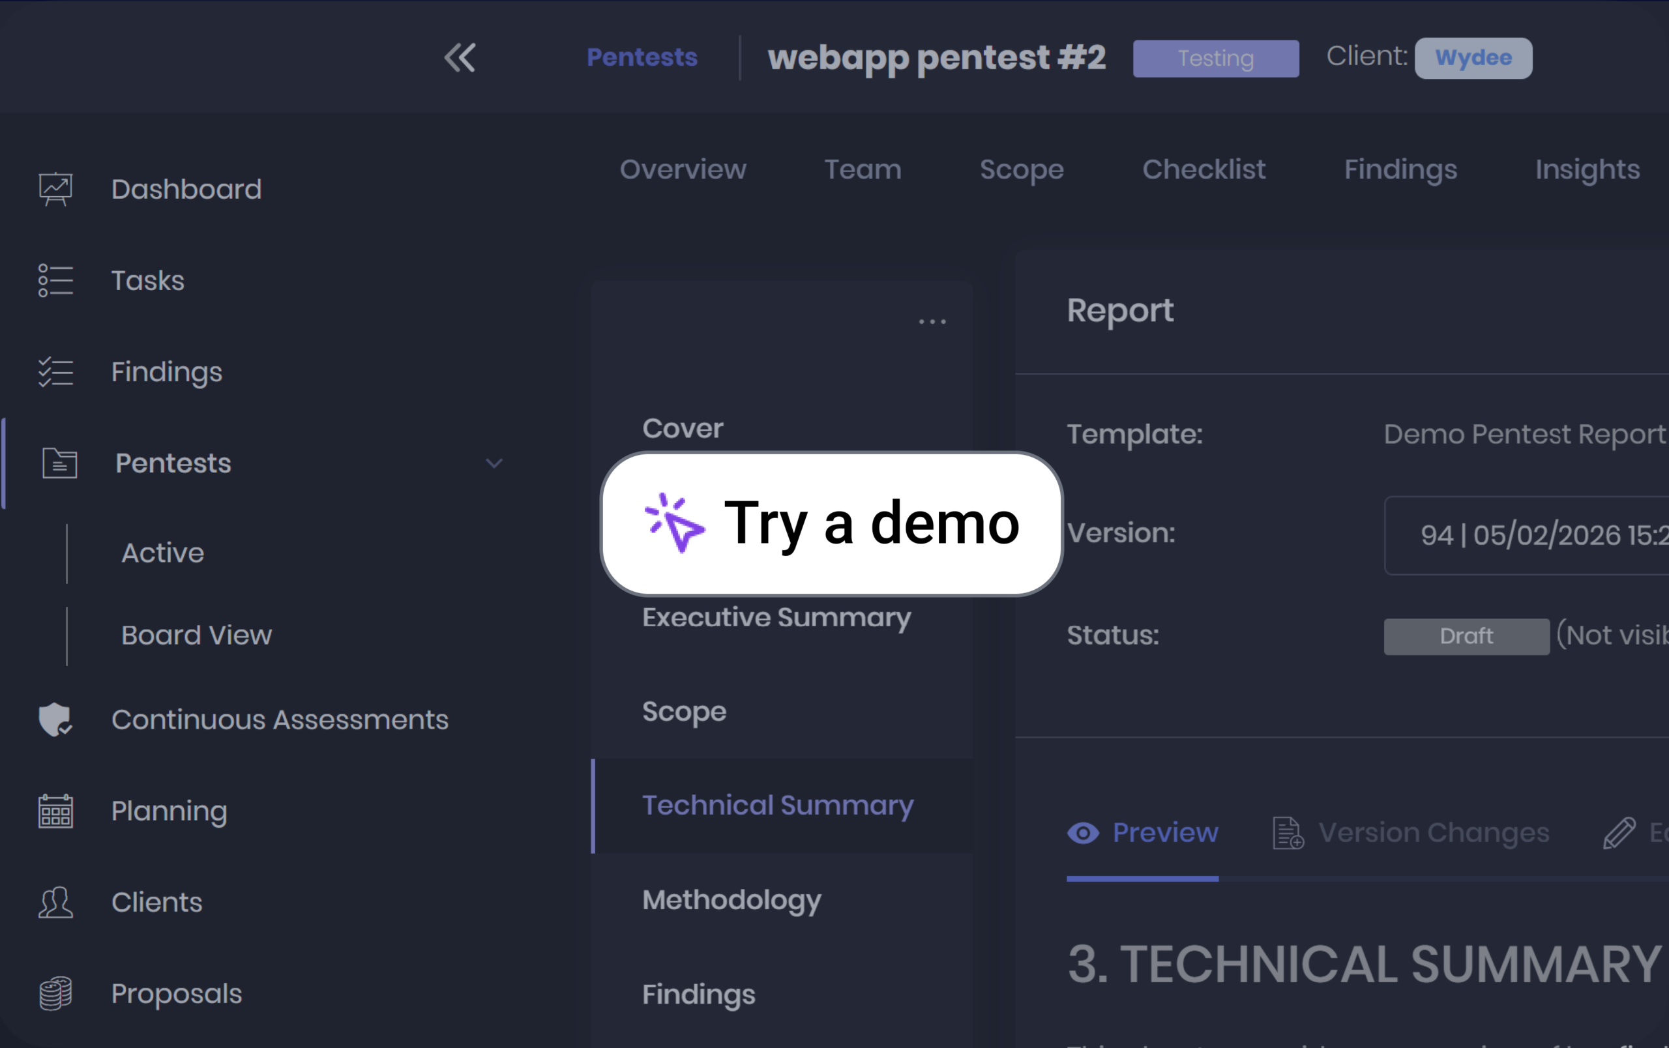1669x1048 pixels.
Task: Open Continuous Assessments in sidebar
Action: pyautogui.click(x=280, y=720)
